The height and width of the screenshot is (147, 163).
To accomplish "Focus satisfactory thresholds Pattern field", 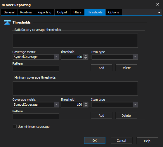I will click(x=36, y=69).
